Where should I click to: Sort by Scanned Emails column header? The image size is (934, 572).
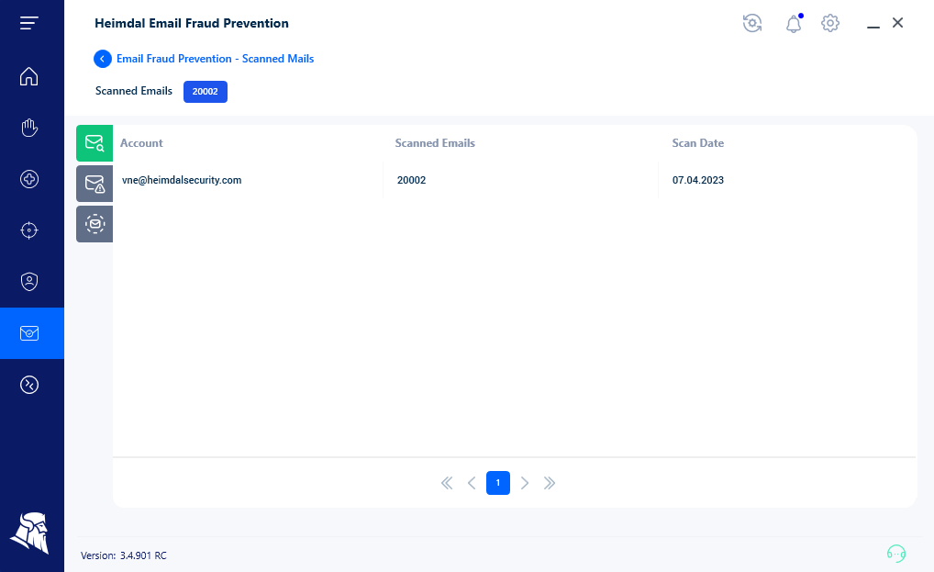435,143
